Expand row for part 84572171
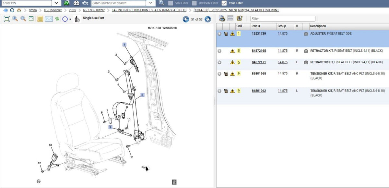This screenshot has height=188, width=389. coord(219,62)
